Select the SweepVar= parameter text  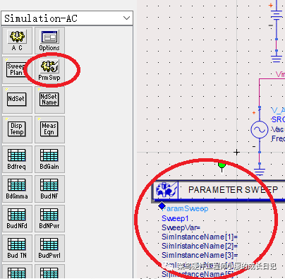(x=181, y=227)
